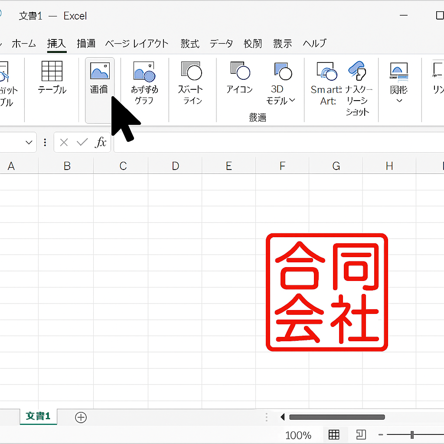Screen dimensions: 444x444
Task: Switch to Page Layout view in the status bar
Action: click(x=361, y=434)
